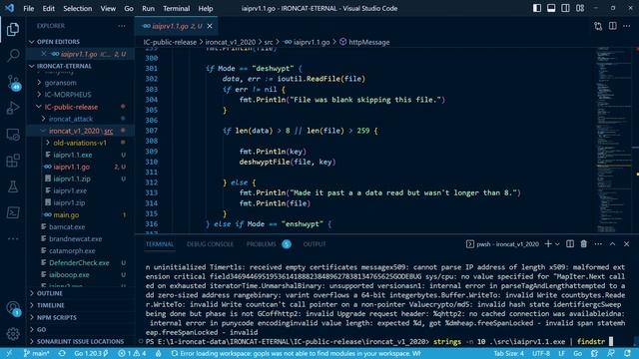
Task: Open the Manage gear menu
Action: pos(13,334)
